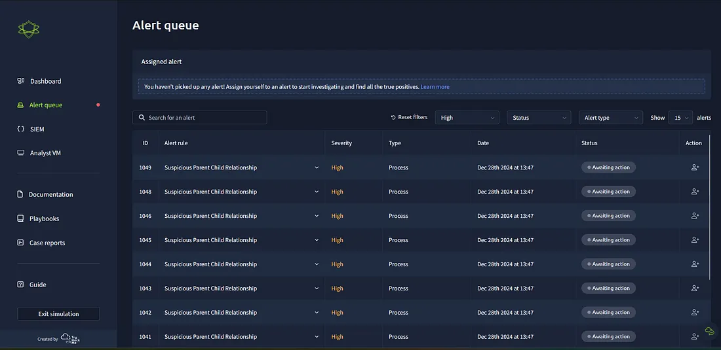Screen dimensions: 721x350
Task: Assign yourself to alert 1049
Action: (695, 167)
